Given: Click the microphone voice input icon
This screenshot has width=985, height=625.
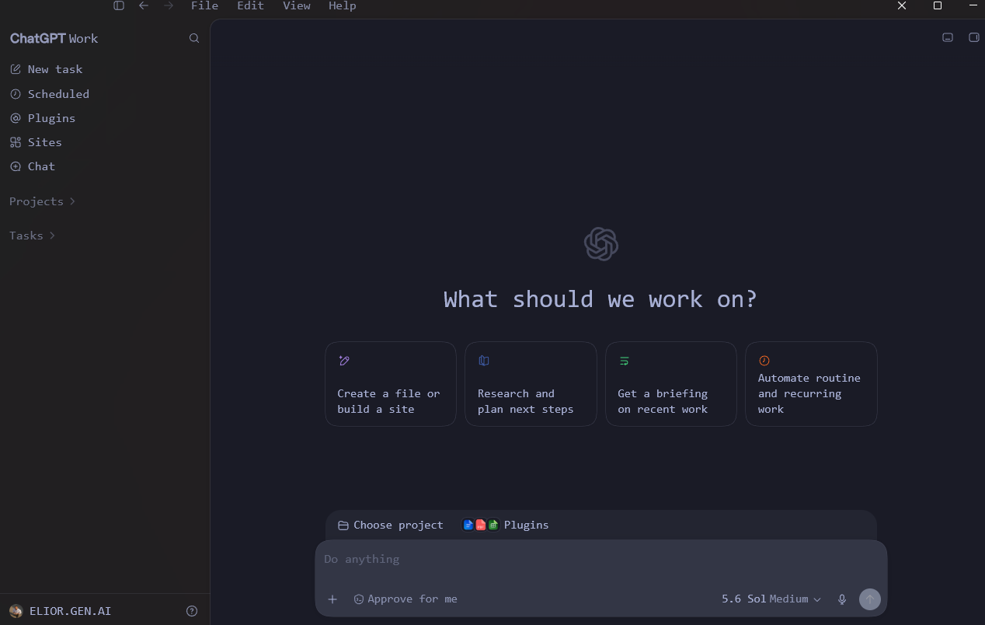Looking at the screenshot, I should [x=842, y=599].
